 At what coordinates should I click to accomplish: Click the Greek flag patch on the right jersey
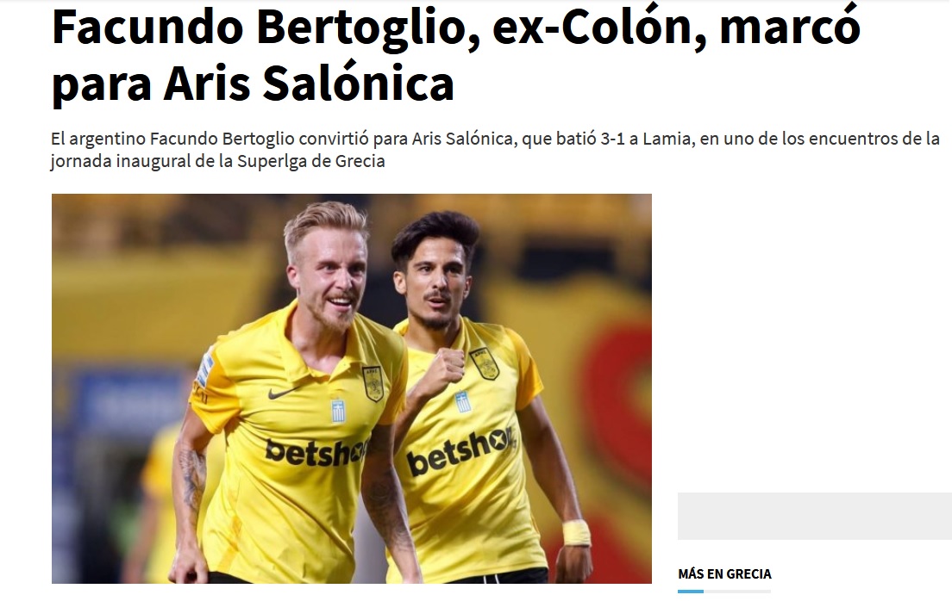(463, 401)
